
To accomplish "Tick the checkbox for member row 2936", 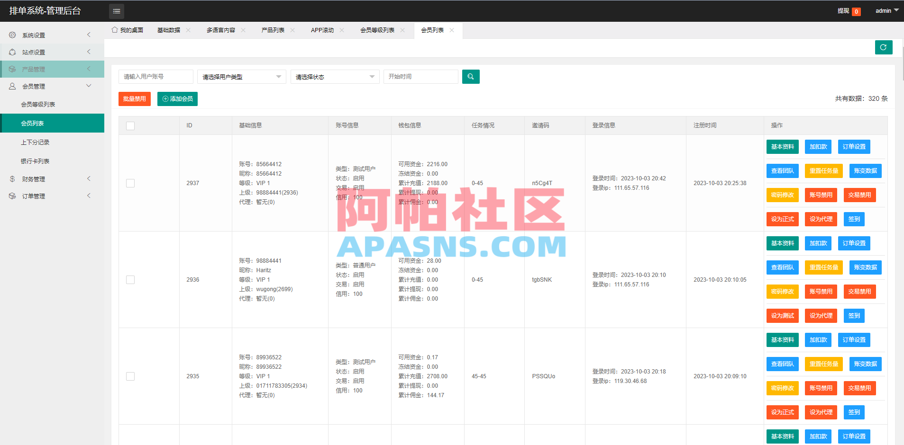I will 130,280.
